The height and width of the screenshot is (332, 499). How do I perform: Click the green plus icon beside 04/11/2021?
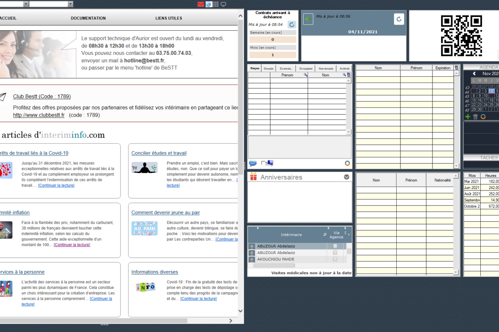point(308,19)
